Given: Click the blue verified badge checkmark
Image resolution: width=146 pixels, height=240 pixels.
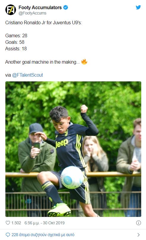Looking at the screenshot, I should point(66,7).
